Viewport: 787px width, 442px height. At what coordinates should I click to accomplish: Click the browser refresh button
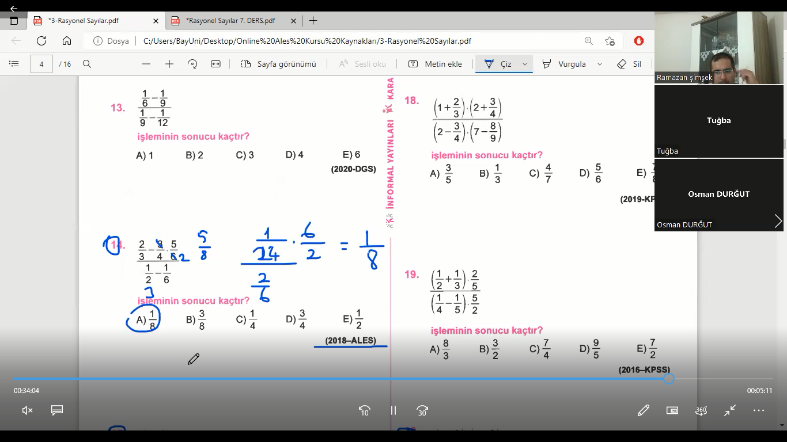point(41,41)
